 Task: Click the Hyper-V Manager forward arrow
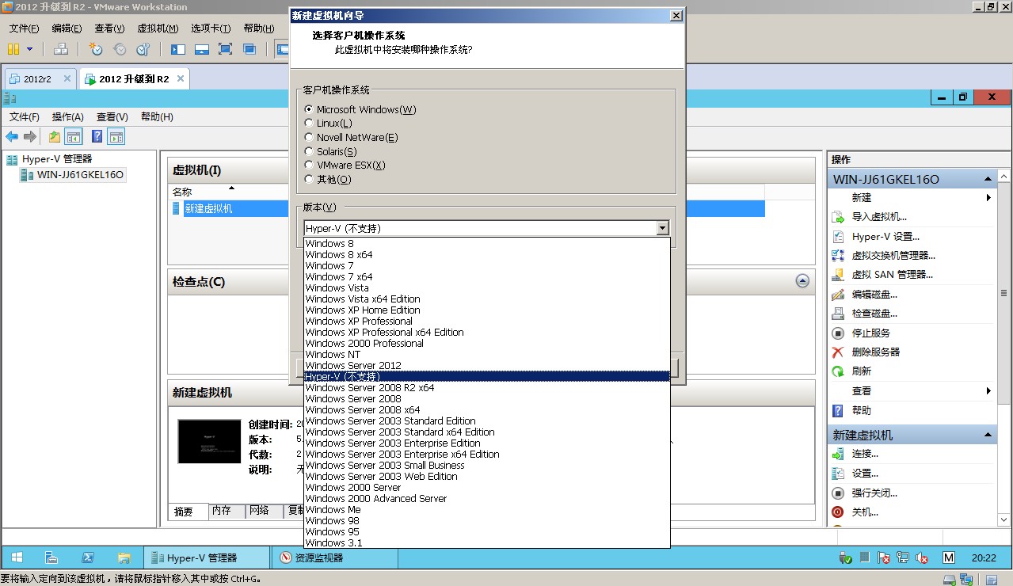point(30,137)
